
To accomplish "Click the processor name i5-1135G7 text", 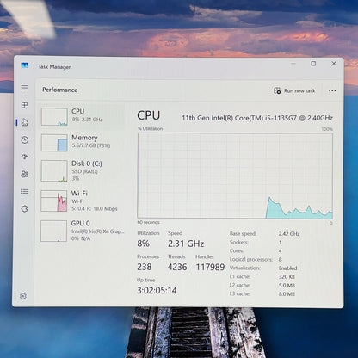I will (257, 118).
